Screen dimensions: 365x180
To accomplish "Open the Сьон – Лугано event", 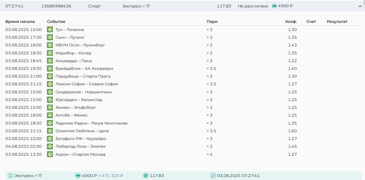I will click(x=70, y=37).
